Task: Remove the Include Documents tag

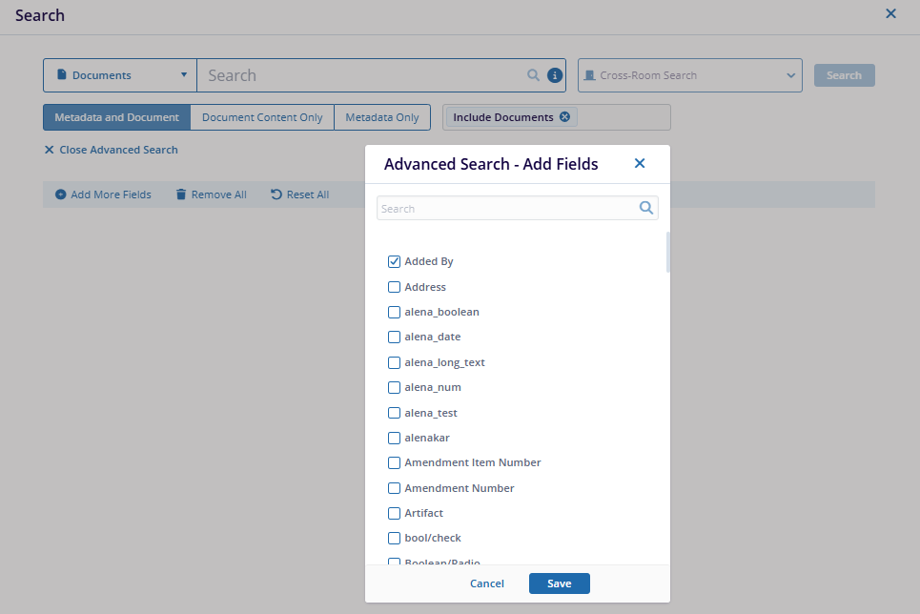Action: pos(564,117)
